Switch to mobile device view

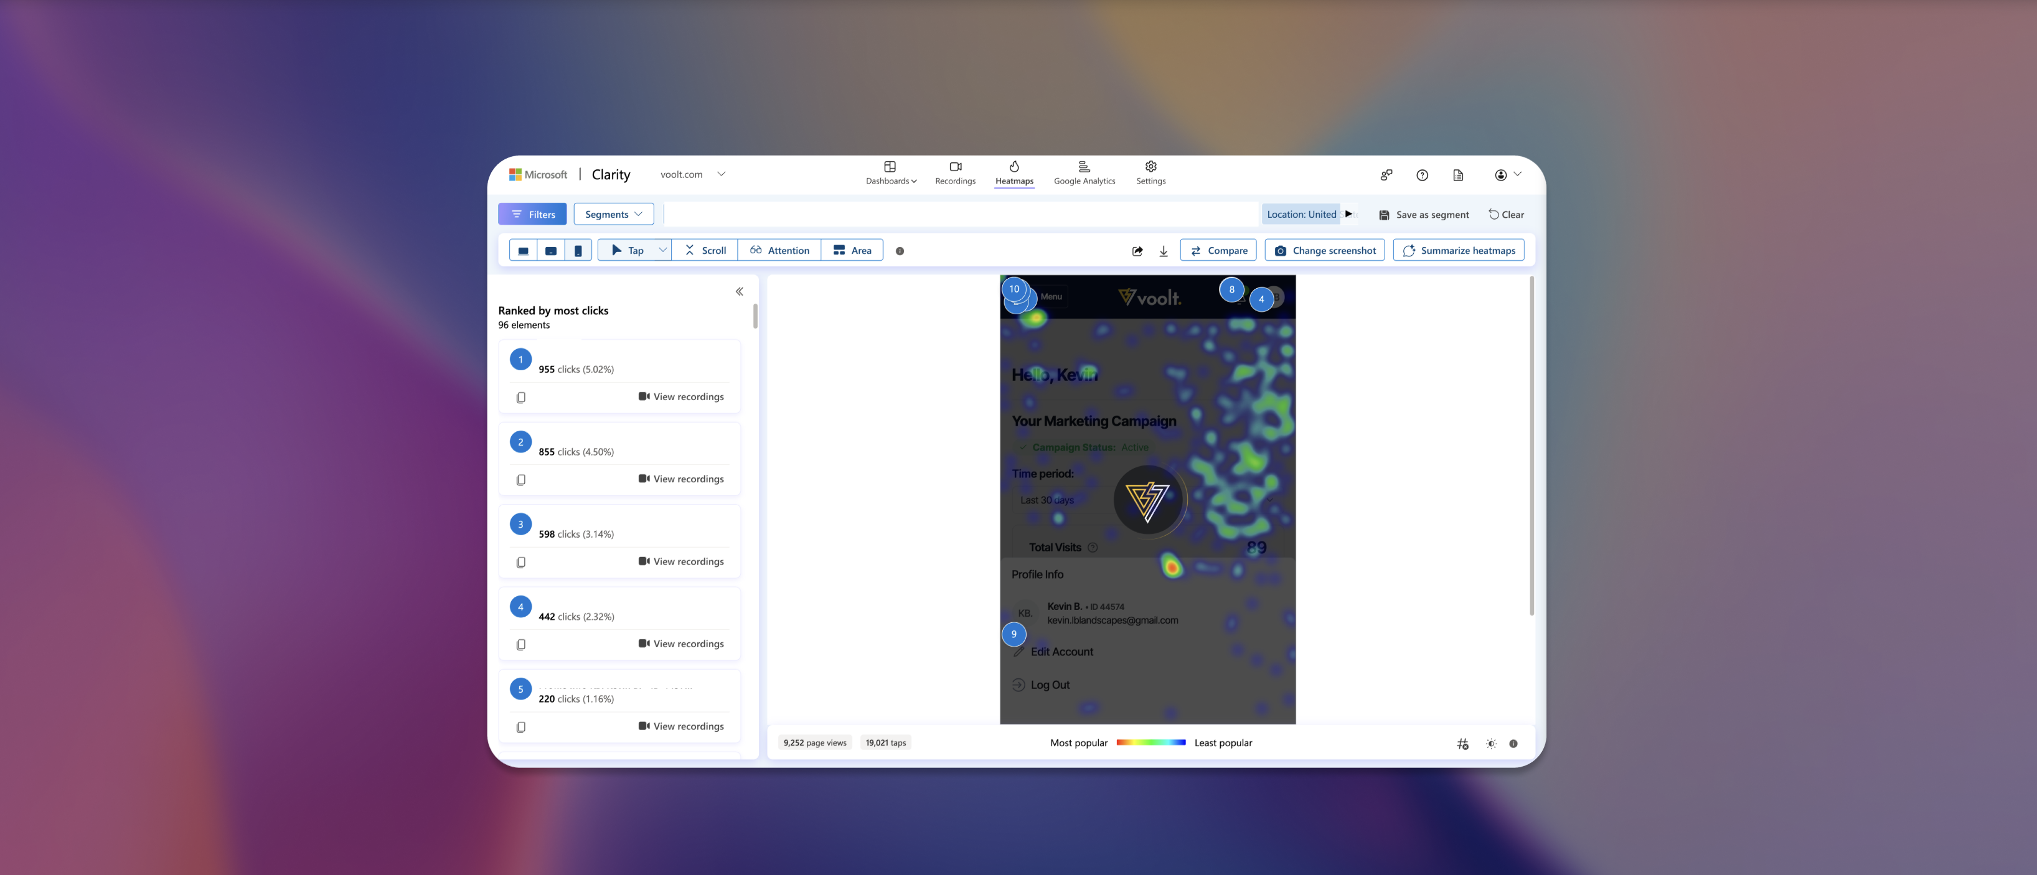578,251
